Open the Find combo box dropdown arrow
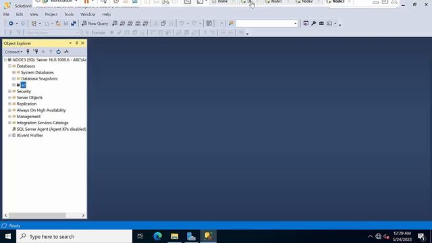The width and height of the screenshot is (432, 243). 296,24
